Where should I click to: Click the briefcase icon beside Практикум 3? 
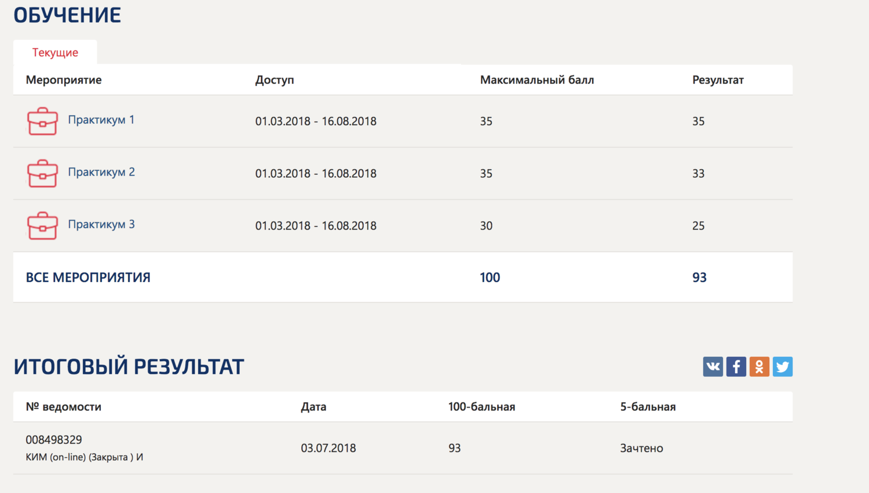click(42, 225)
